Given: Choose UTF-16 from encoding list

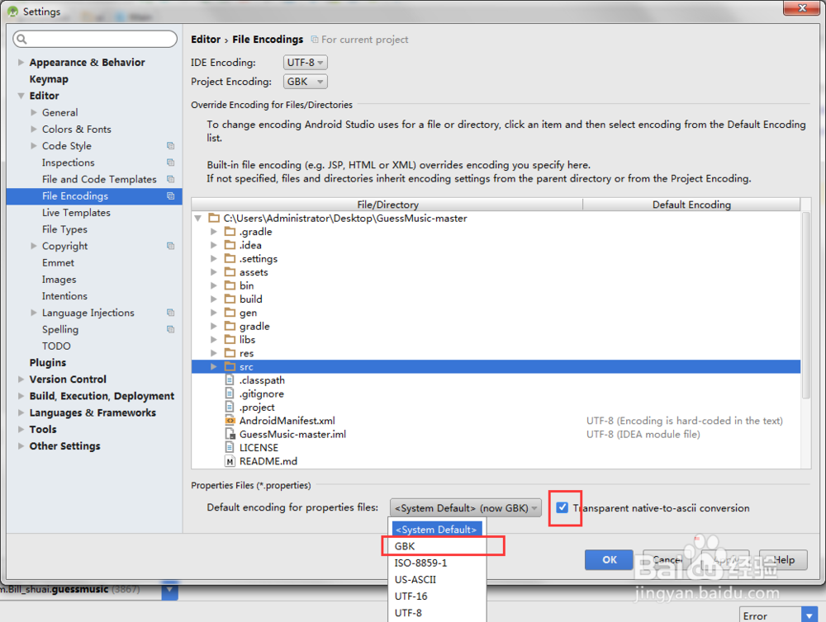Looking at the screenshot, I should 437,596.
